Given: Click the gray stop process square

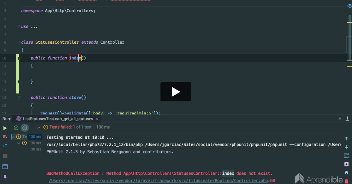Looking at the screenshot, I should pyautogui.click(x=5, y=156).
